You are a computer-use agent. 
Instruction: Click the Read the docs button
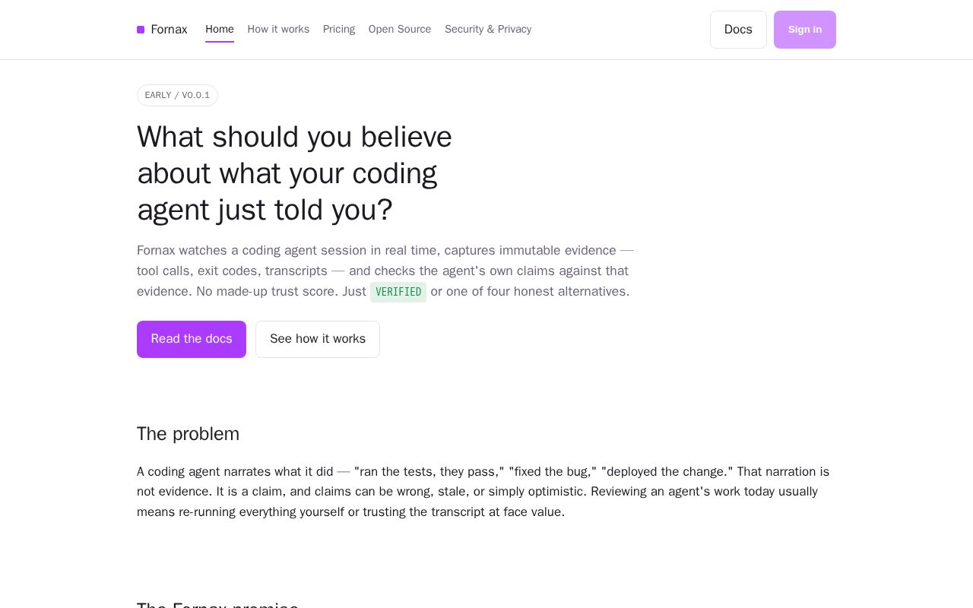[192, 339]
